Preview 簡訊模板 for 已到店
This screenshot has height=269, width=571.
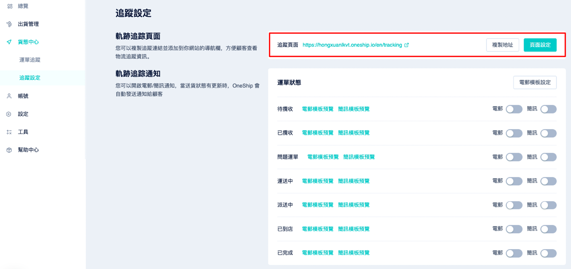coord(354,229)
